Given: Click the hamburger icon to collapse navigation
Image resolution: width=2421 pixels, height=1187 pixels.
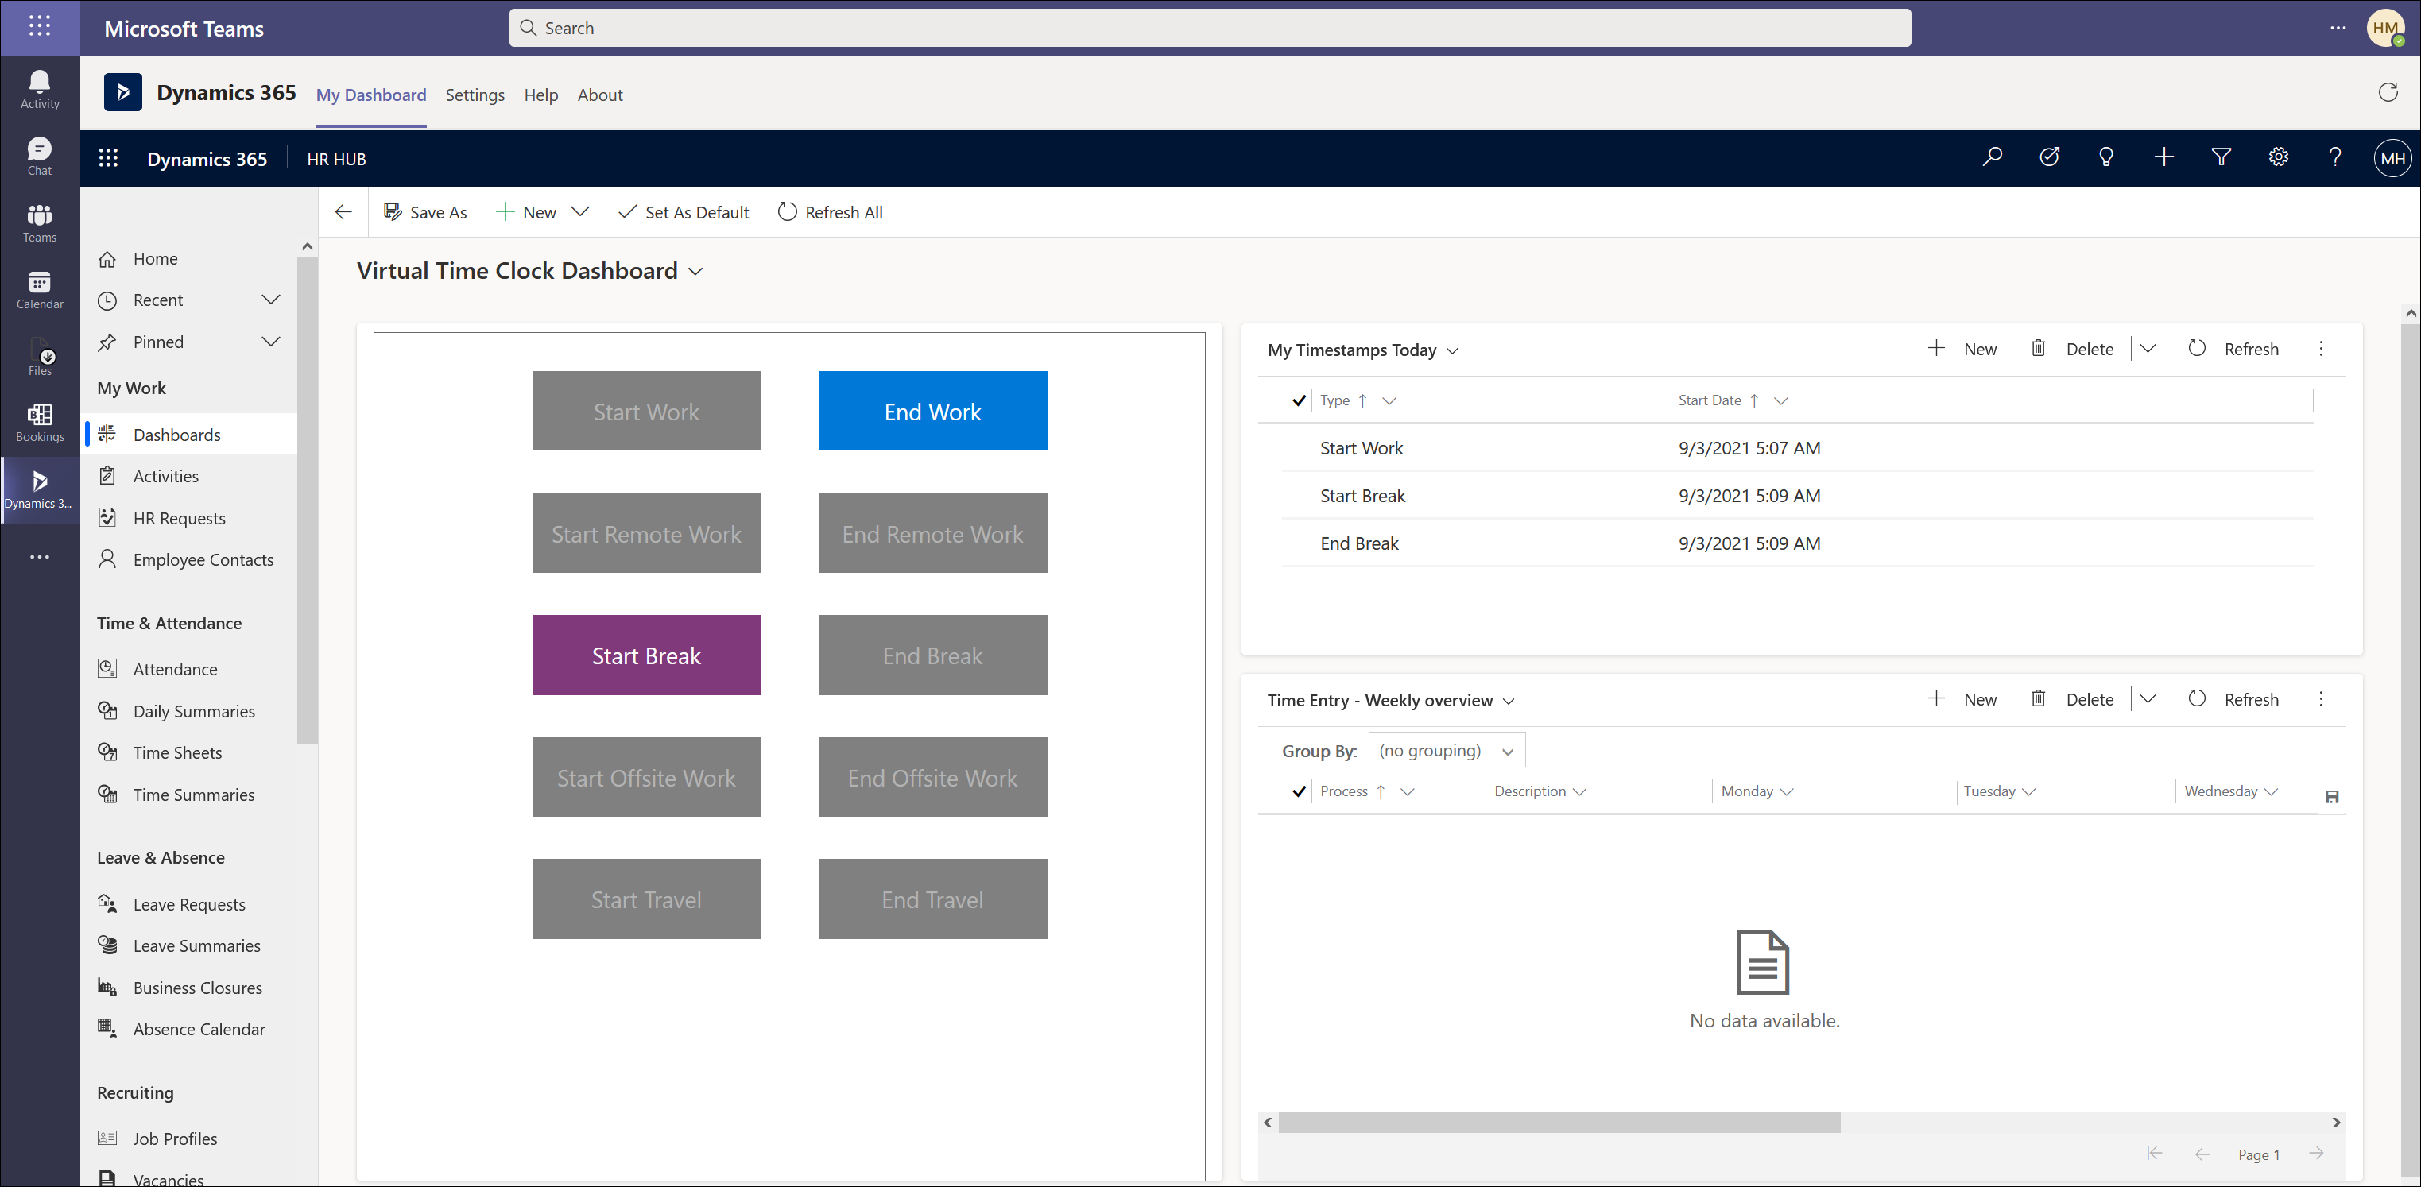Looking at the screenshot, I should (107, 211).
